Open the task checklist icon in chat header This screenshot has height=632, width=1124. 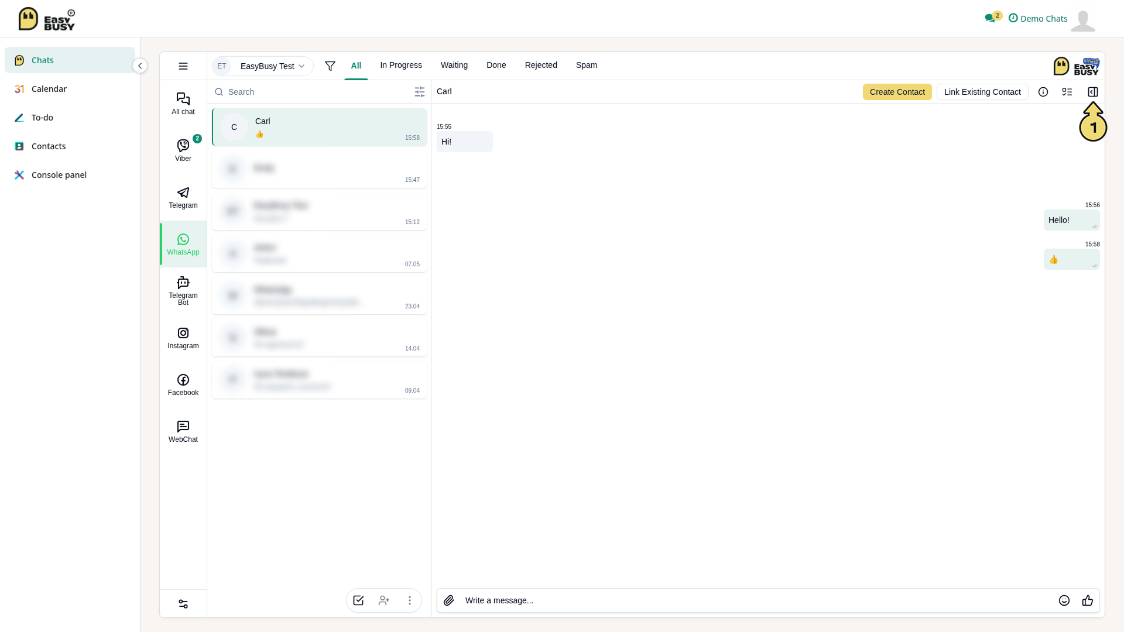[1067, 92]
